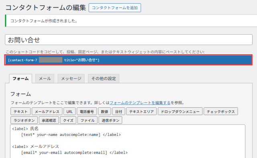Viewport: 257px width, 158px height.
Task: Switch to the フォーム tab
Action: tap(20, 78)
